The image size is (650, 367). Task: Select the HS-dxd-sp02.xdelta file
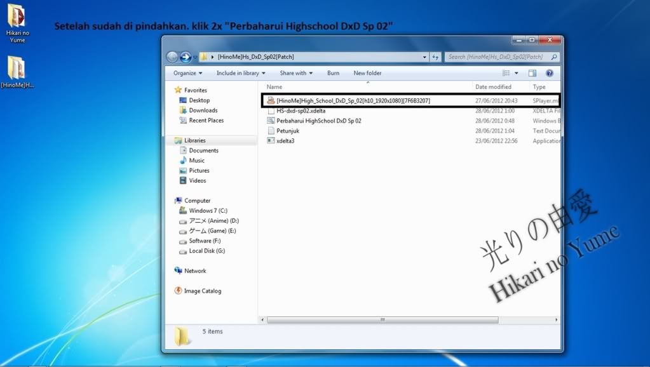pos(301,110)
